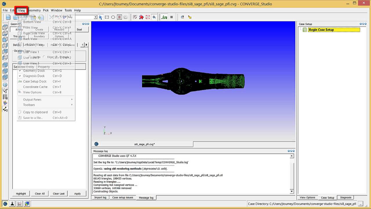Switch to Diagnosis tab on right dock
Viewport: 371px width, 209px height.
[x=345, y=197]
